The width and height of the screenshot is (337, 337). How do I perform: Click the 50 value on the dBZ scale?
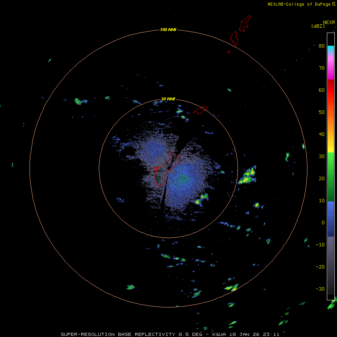point(322,112)
